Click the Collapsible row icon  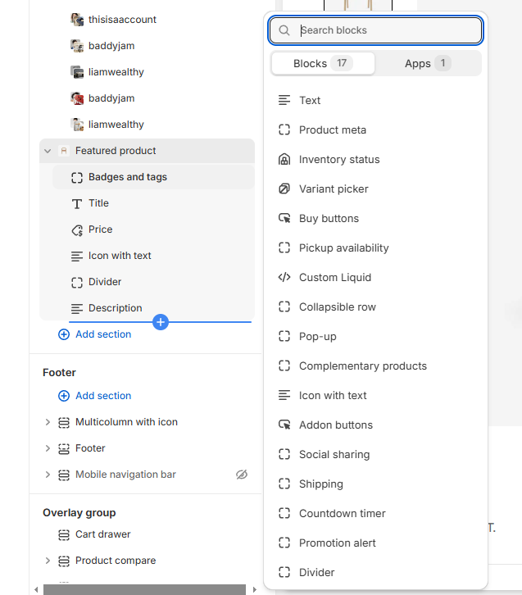point(284,307)
